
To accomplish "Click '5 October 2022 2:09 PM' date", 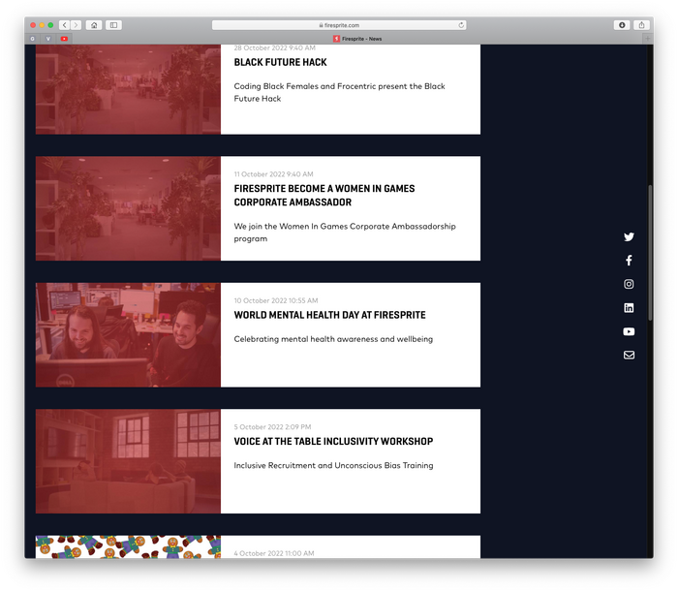I will tap(272, 426).
